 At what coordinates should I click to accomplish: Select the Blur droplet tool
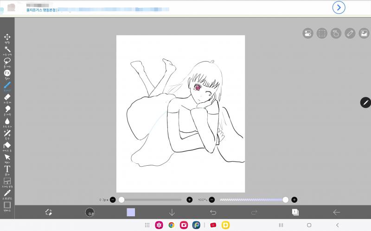[x=7, y=121]
